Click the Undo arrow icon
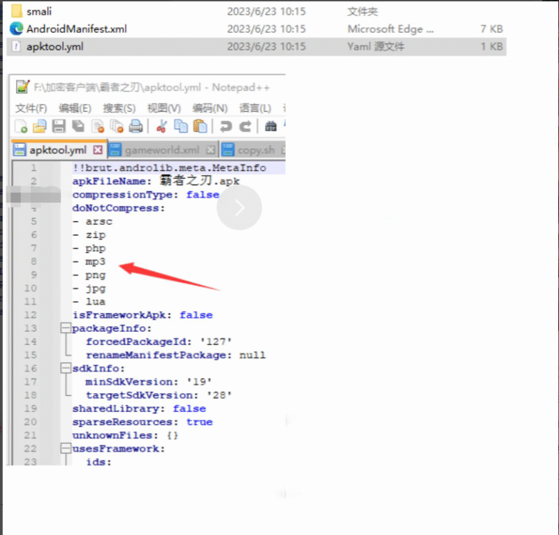The image size is (559, 535). [x=226, y=126]
